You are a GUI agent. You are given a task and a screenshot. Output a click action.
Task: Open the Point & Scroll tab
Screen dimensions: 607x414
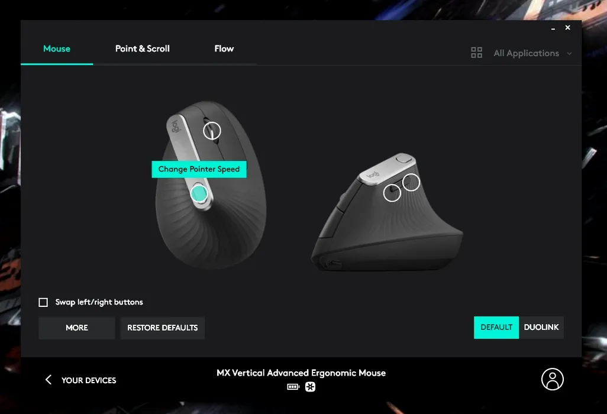pyautogui.click(x=143, y=48)
